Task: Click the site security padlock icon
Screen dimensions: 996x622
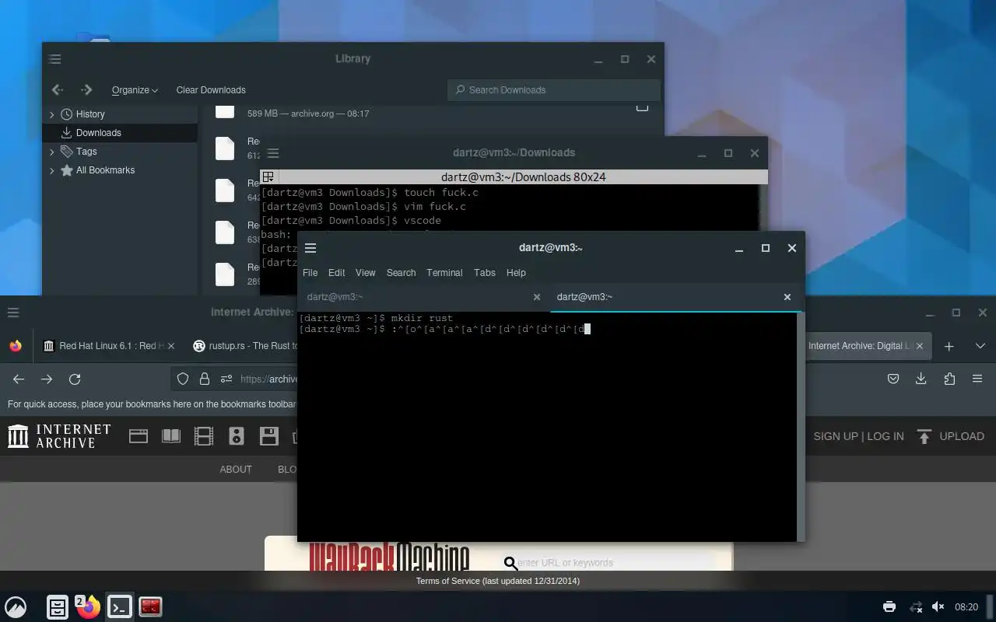Action: coord(205,379)
